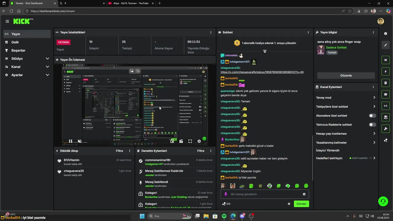Switch to the X browser tab
Screen dimensions: 393x221
pyautogui.click(x=81, y=3)
